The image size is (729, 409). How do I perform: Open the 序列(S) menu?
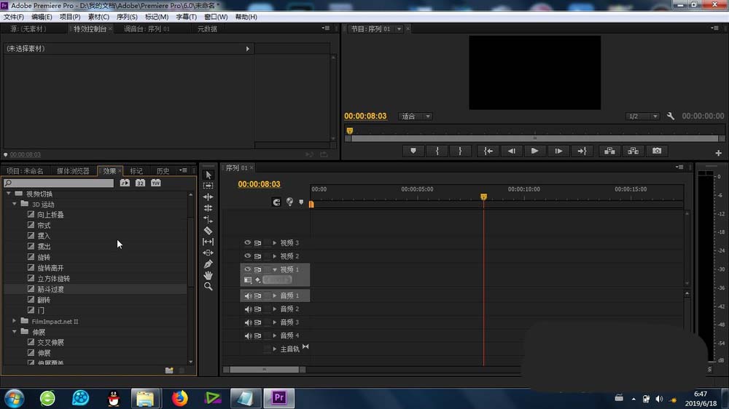tap(125, 17)
